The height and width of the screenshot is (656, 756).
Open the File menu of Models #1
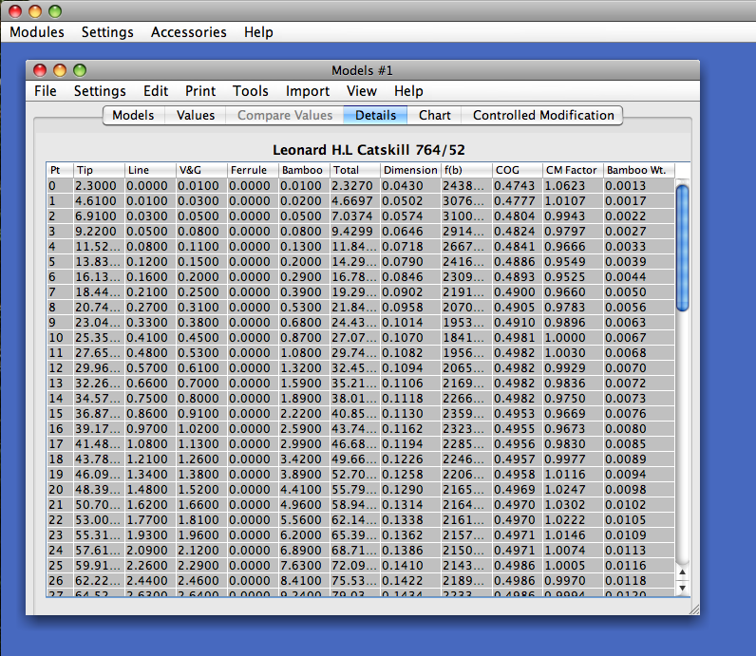pos(46,90)
